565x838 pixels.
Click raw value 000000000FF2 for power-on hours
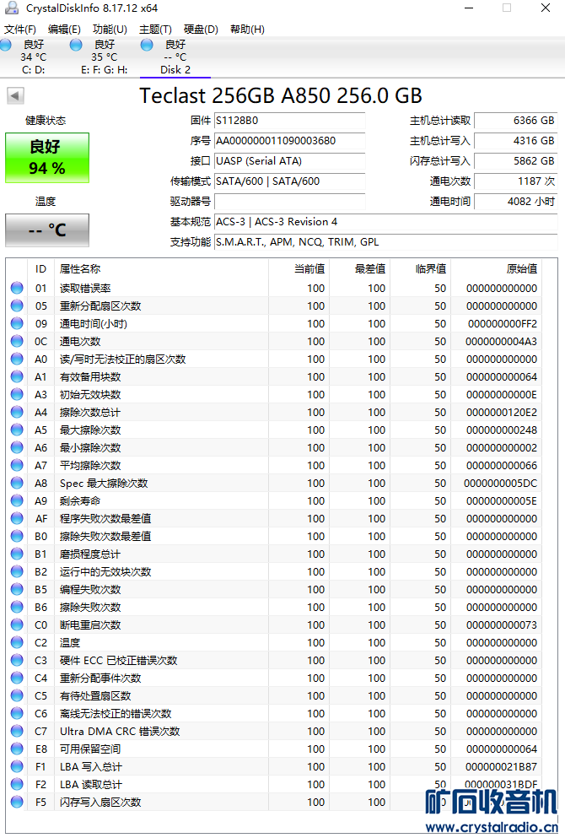click(502, 323)
